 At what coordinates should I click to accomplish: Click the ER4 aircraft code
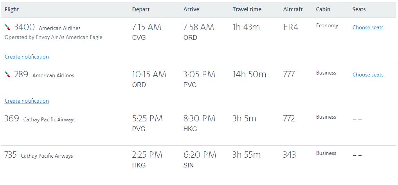click(291, 28)
